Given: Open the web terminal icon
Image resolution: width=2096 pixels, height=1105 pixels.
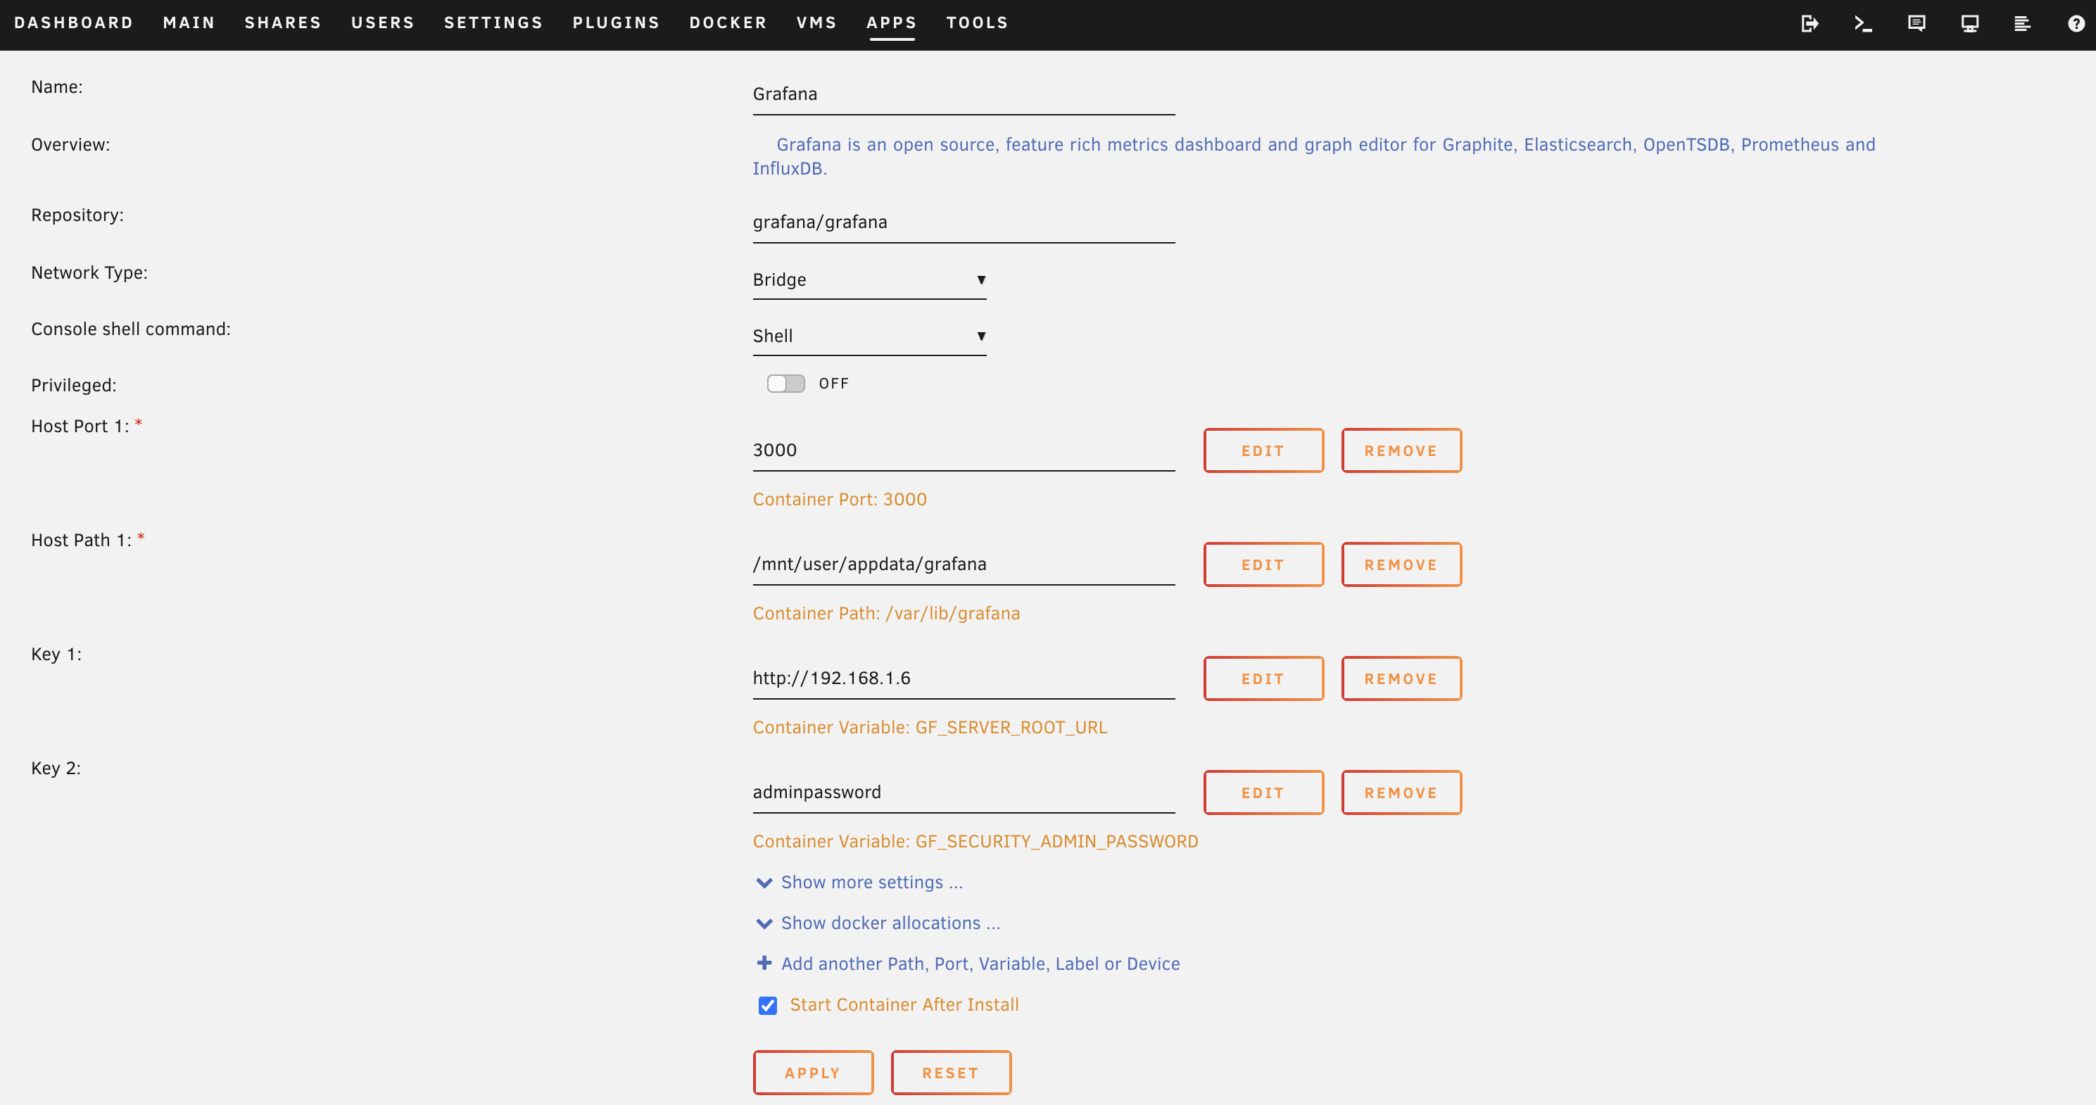Looking at the screenshot, I should coord(1862,24).
